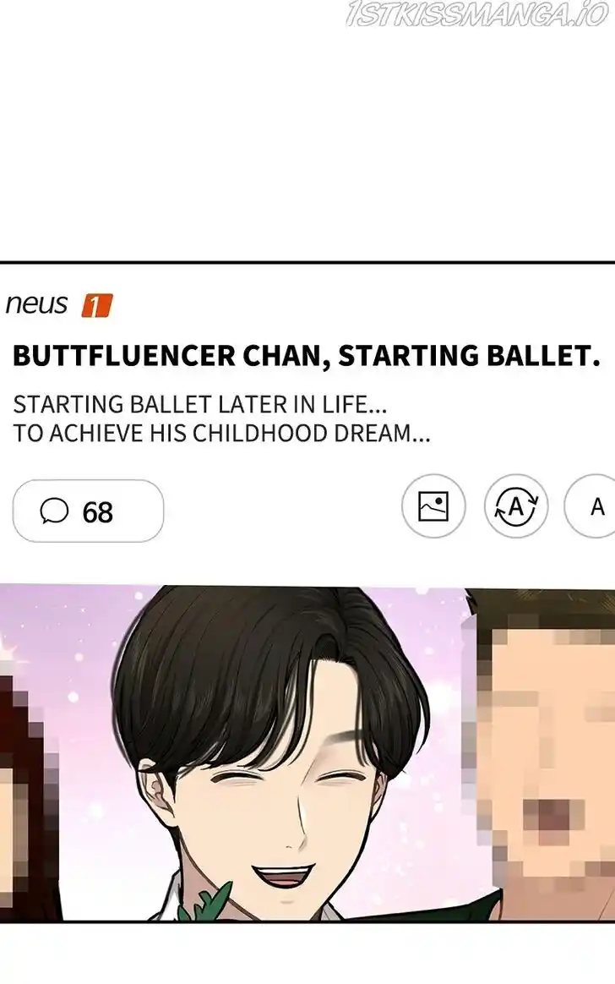Open the comments button showing 68

click(89, 511)
